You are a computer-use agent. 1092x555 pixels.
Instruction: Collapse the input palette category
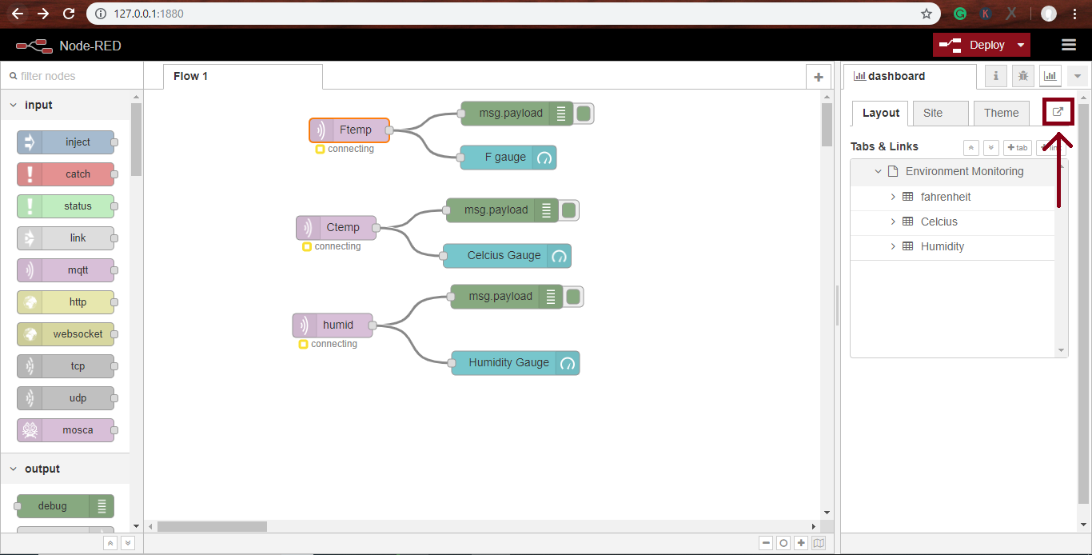[65, 105]
